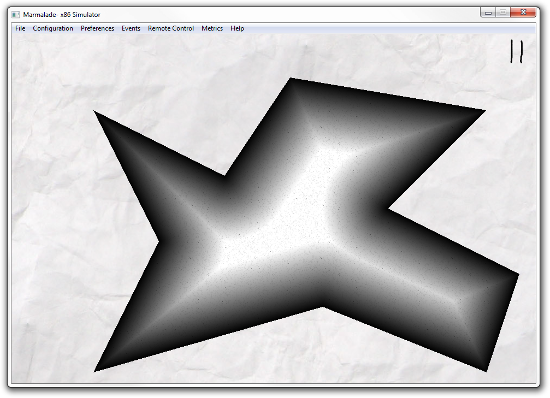Click the Marmalade simulator window icon
The image size is (550, 398).
15,14
